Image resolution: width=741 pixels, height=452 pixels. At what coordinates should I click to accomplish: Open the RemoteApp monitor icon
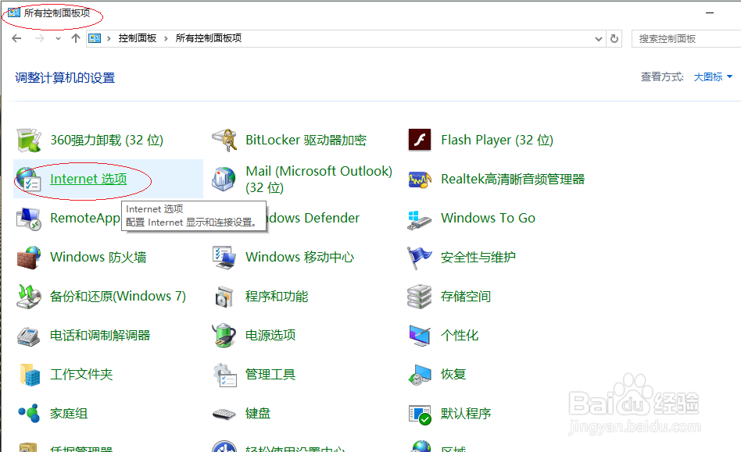[x=29, y=219]
